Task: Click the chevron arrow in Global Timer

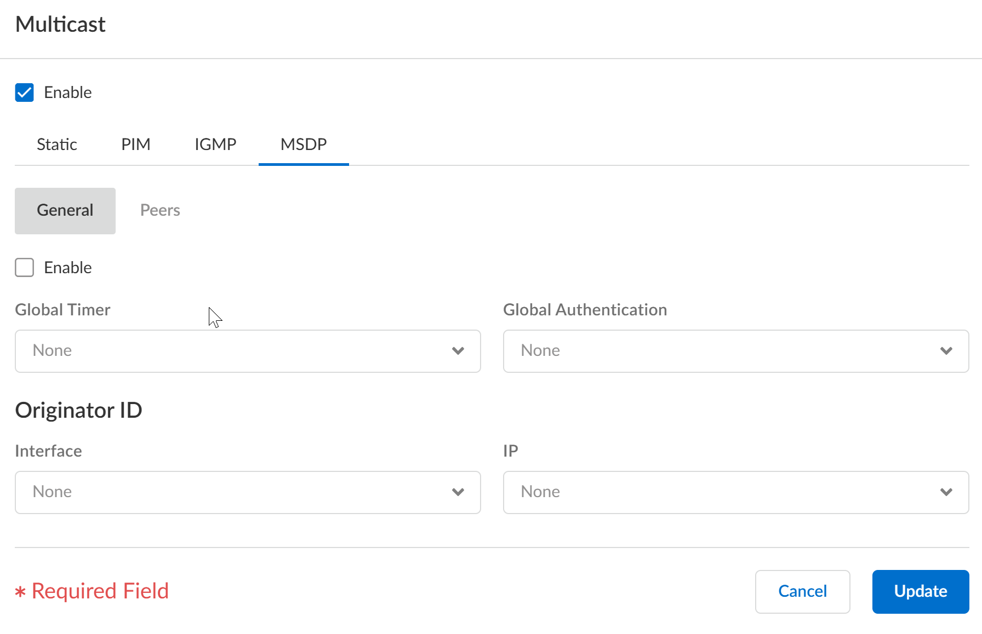Action: pos(458,351)
